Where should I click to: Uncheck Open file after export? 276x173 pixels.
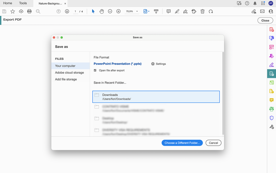pos(95,70)
